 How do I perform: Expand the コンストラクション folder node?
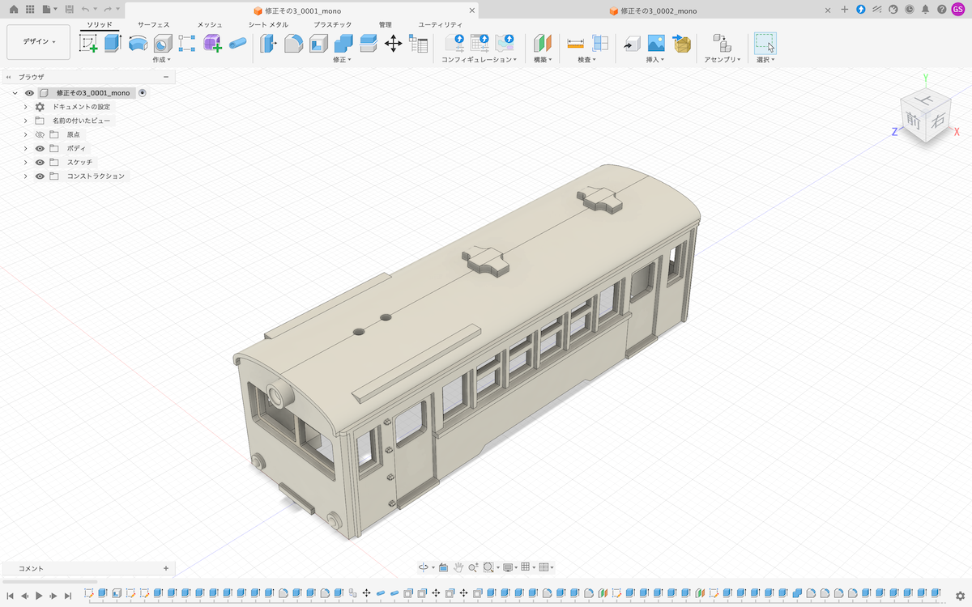26,176
